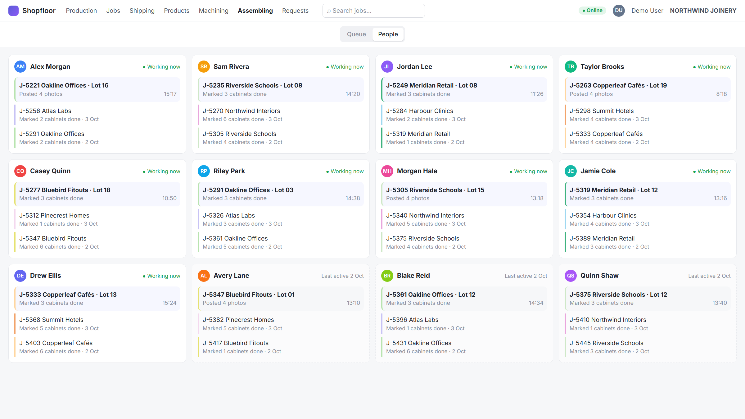Open J-5221 Oakline Offices Lot 16
745x419 pixels.
point(97,90)
